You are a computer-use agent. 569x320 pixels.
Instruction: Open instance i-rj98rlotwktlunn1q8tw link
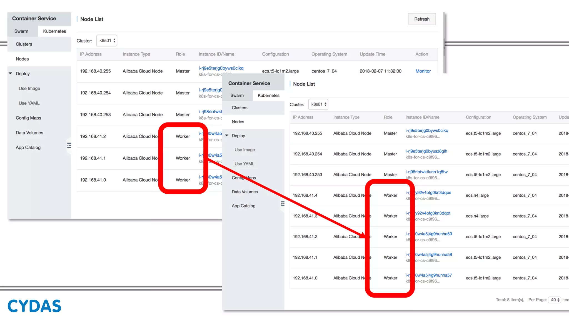click(426, 172)
